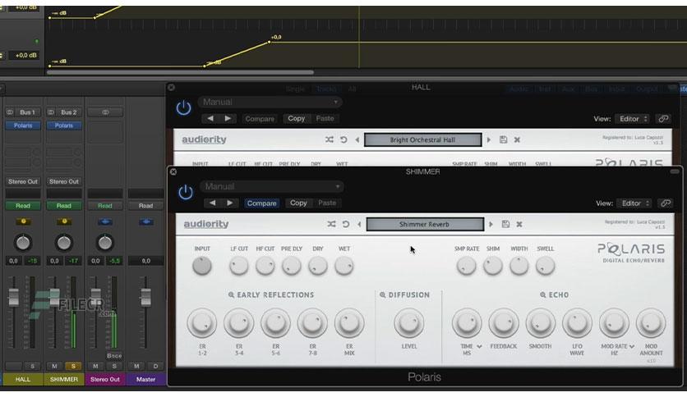This screenshot has height=397, width=687.
Task: Select next setting arrow in SHIMMER header
Action: click(x=230, y=203)
